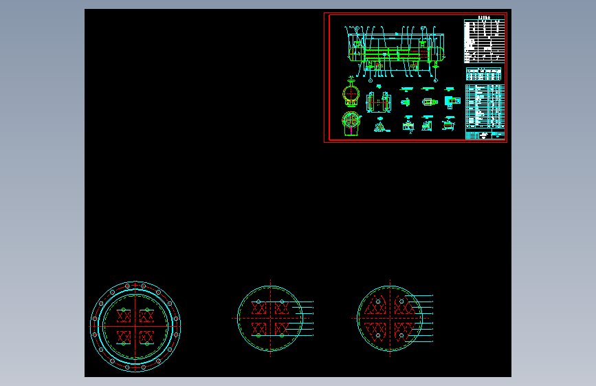The image size is (596, 386).
Task: Select the twin-flange detail view beside the cross-section views
Action: [x=379, y=102]
